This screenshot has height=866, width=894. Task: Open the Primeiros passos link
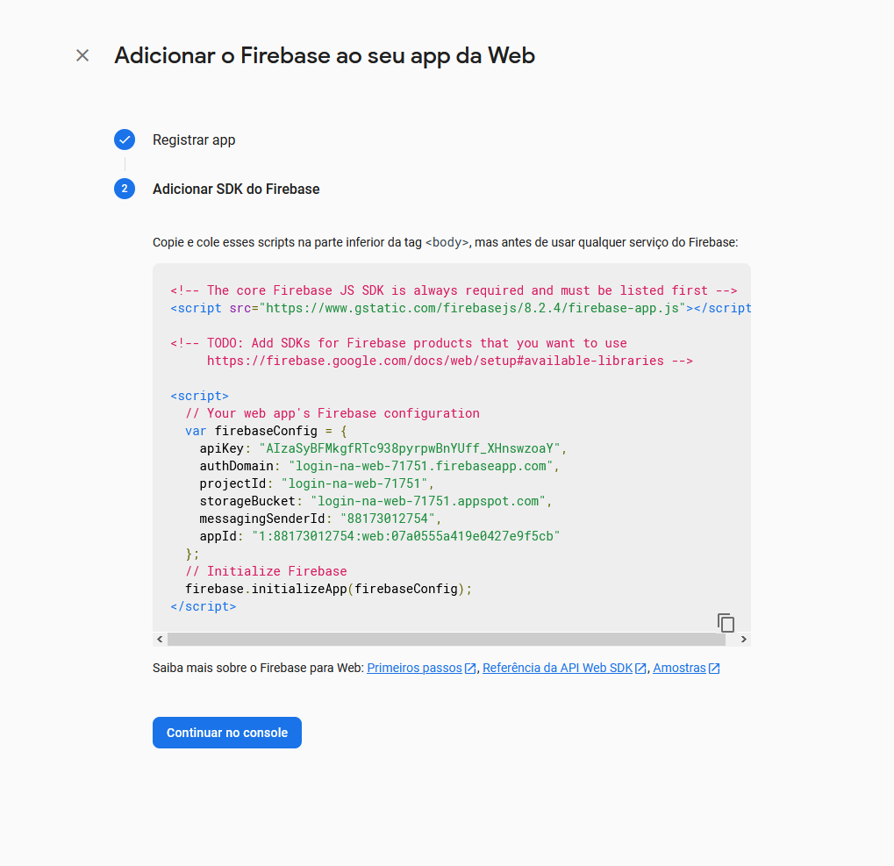point(414,668)
